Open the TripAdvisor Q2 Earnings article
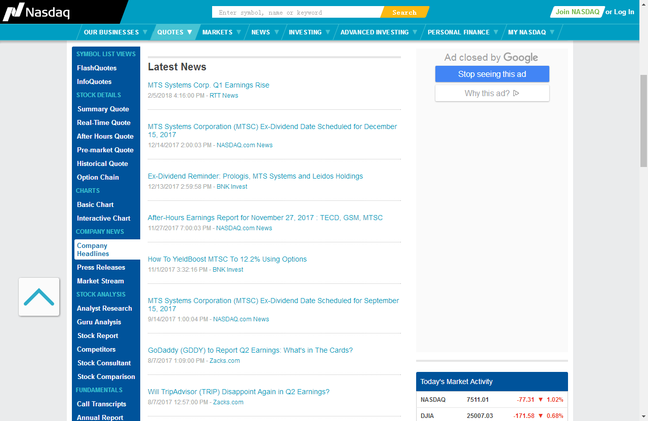Screen dimensions: 648x421 tap(238, 392)
